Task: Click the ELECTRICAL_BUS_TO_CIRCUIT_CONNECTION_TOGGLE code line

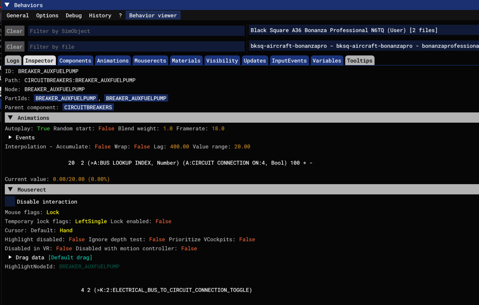Action: point(166,290)
